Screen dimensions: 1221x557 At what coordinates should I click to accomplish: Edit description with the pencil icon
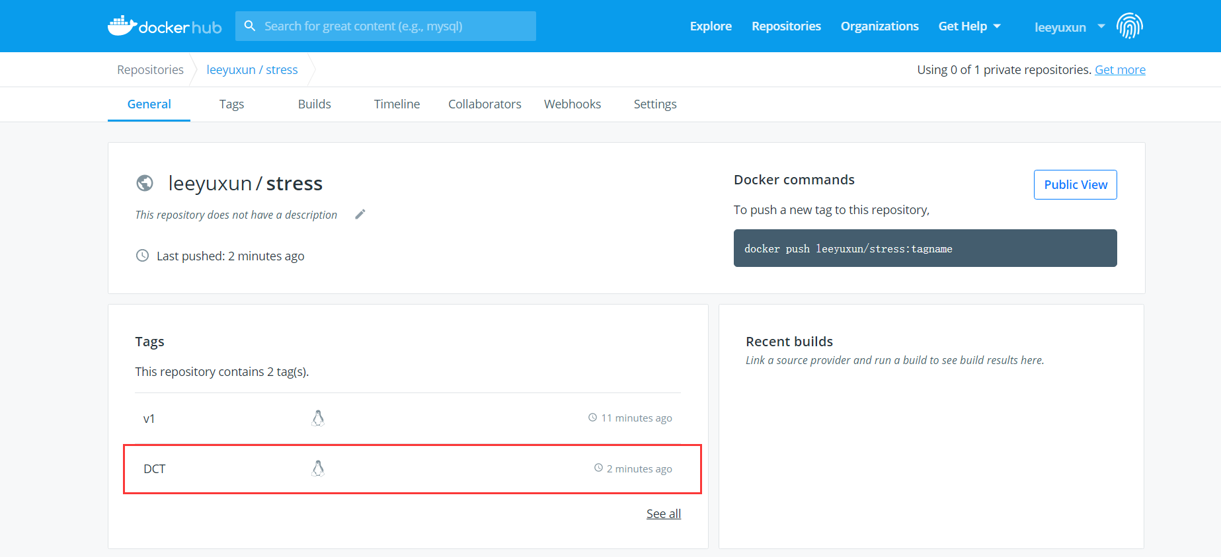[x=360, y=214]
